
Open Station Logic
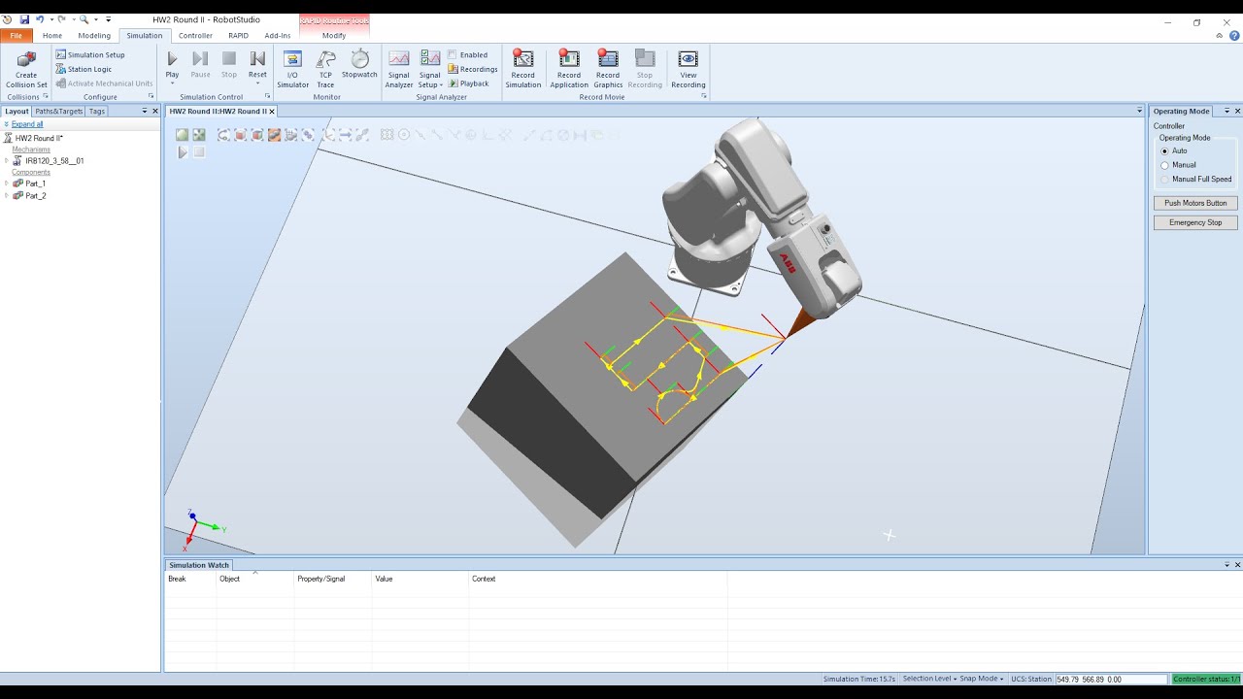coord(84,69)
